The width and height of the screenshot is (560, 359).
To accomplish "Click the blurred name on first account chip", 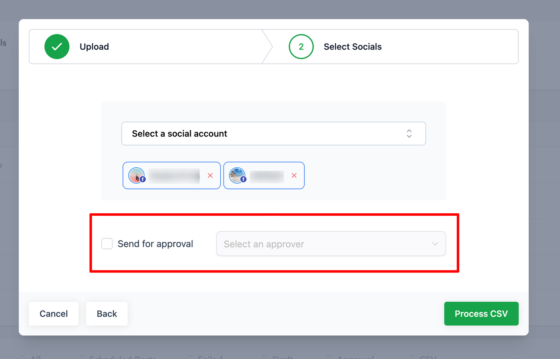I will click(x=174, y=176).
